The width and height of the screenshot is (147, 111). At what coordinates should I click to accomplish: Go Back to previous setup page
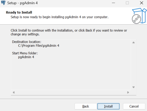(86, 106)
